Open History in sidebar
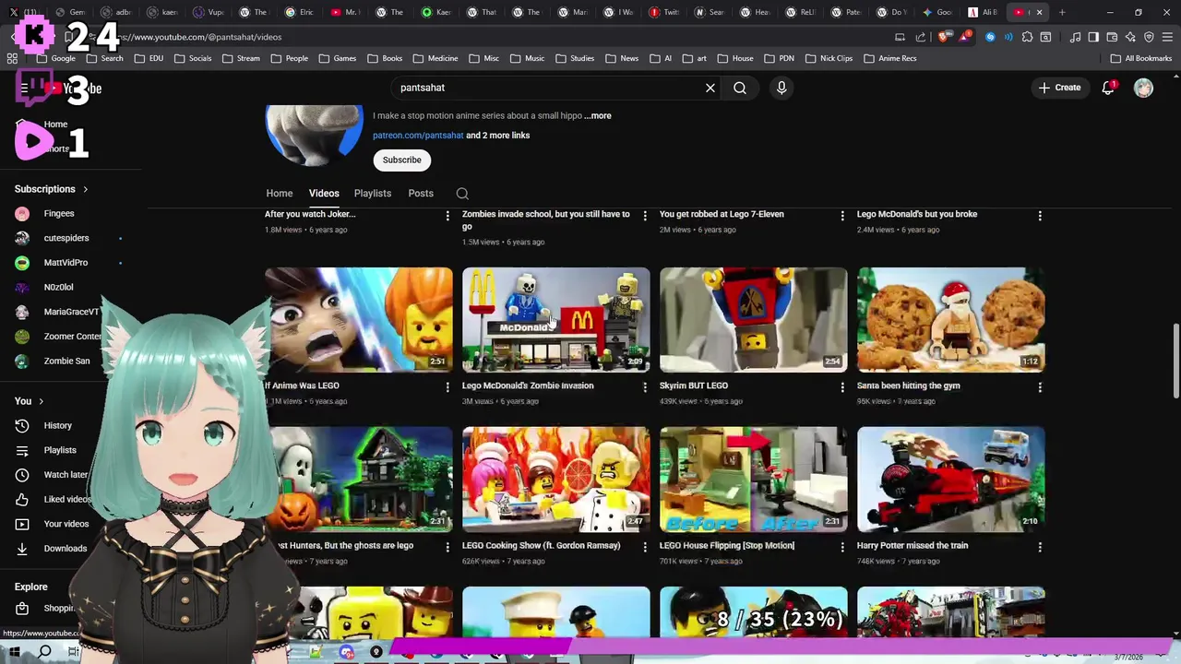The image size is (1181, 664). click(x=57, y=425)
